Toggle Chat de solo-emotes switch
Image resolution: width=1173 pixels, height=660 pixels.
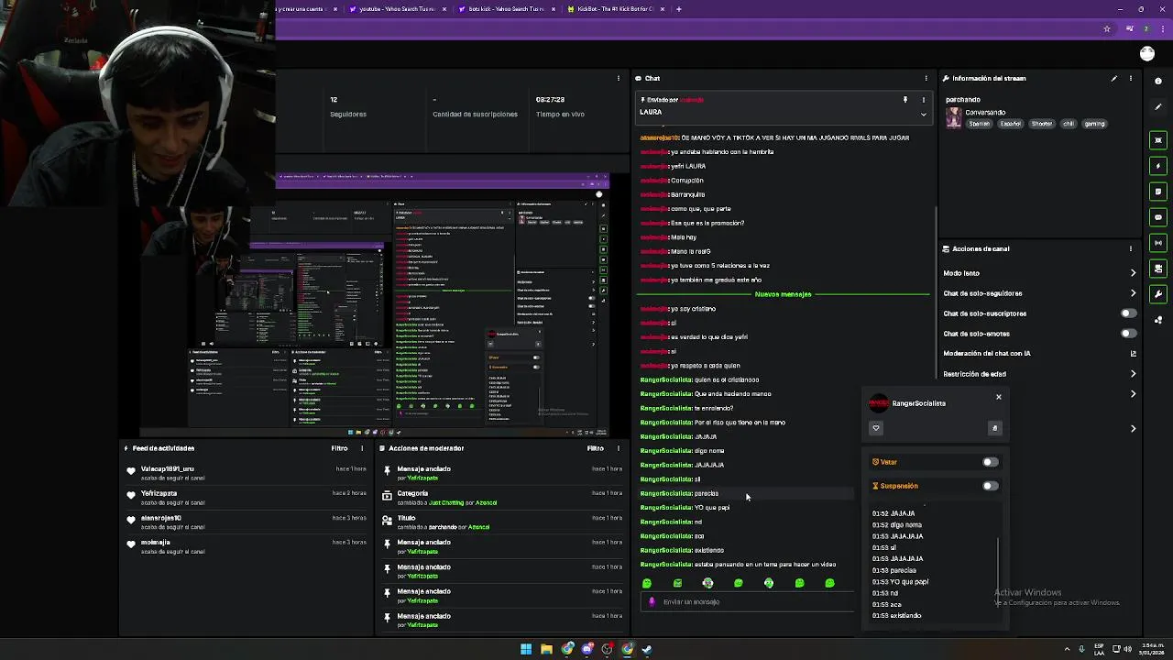(1128, 334)
